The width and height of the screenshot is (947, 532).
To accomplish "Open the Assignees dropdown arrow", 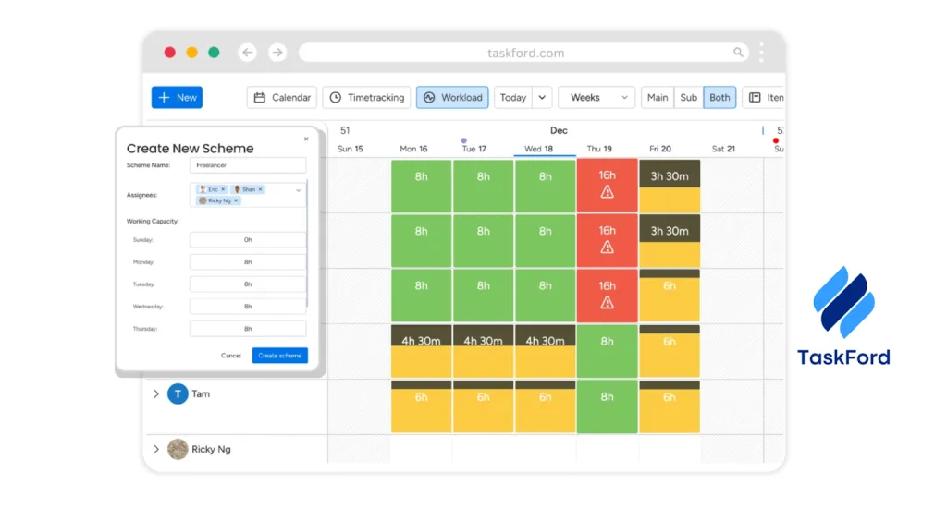I will click(298, 190).
